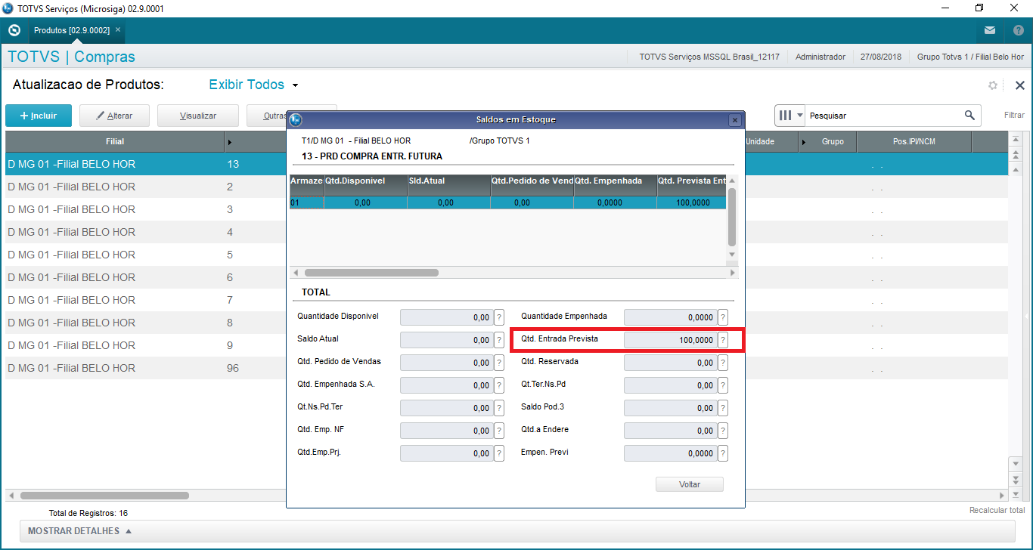Screen dimensions: 1033x550
Task: Expand the Exibir Todos filter dropdown
Action: 296,85
